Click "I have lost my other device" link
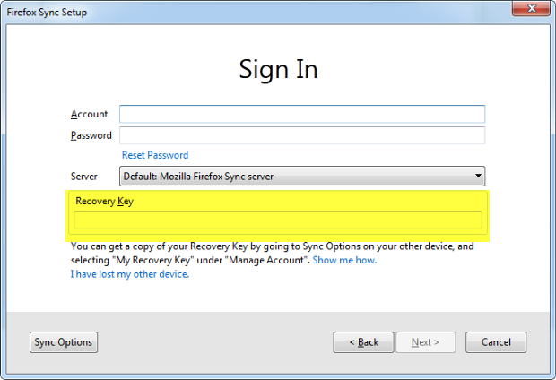The height and width of the screenshot is (380, 556). 130,274
